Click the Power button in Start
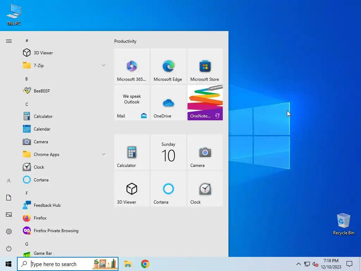 point(9,248)
